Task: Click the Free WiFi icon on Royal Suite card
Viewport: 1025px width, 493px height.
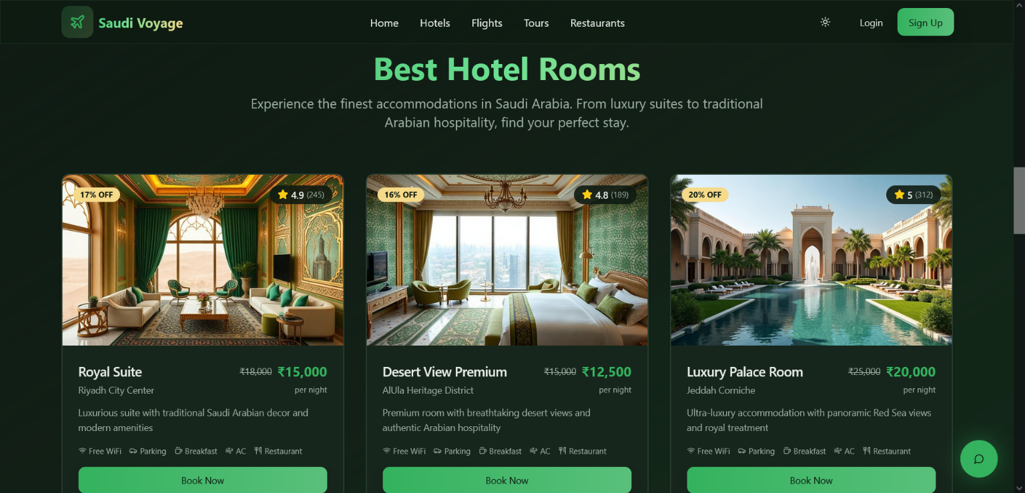Action: tap(83, 451)
